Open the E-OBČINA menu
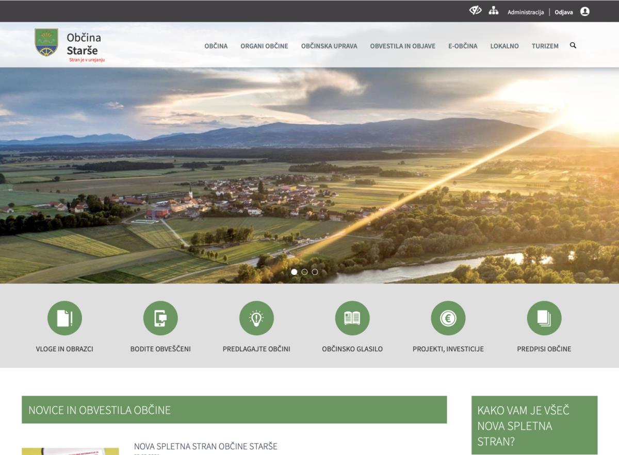 click(x=463, y=46)
